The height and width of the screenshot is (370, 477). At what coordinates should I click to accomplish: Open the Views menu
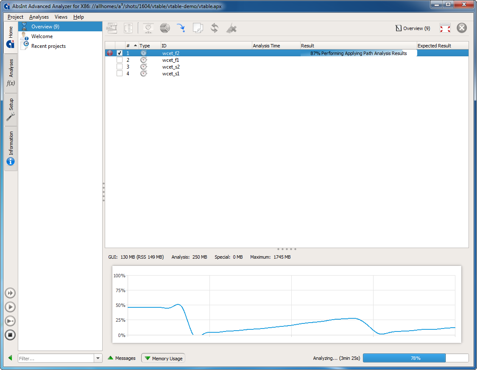pyautogui.click(x=61, y=17)
